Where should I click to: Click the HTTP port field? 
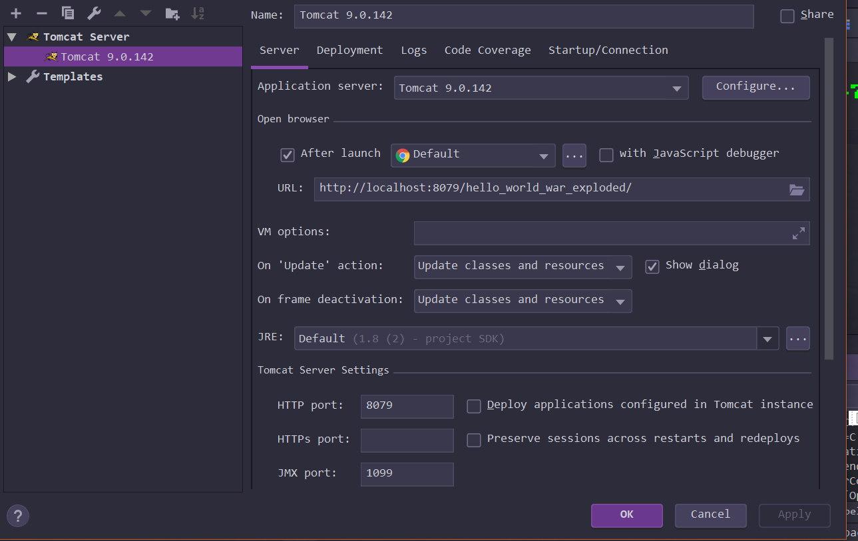407,406
